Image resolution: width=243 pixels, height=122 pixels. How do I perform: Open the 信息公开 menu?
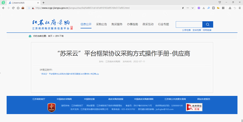coord(86,24)
